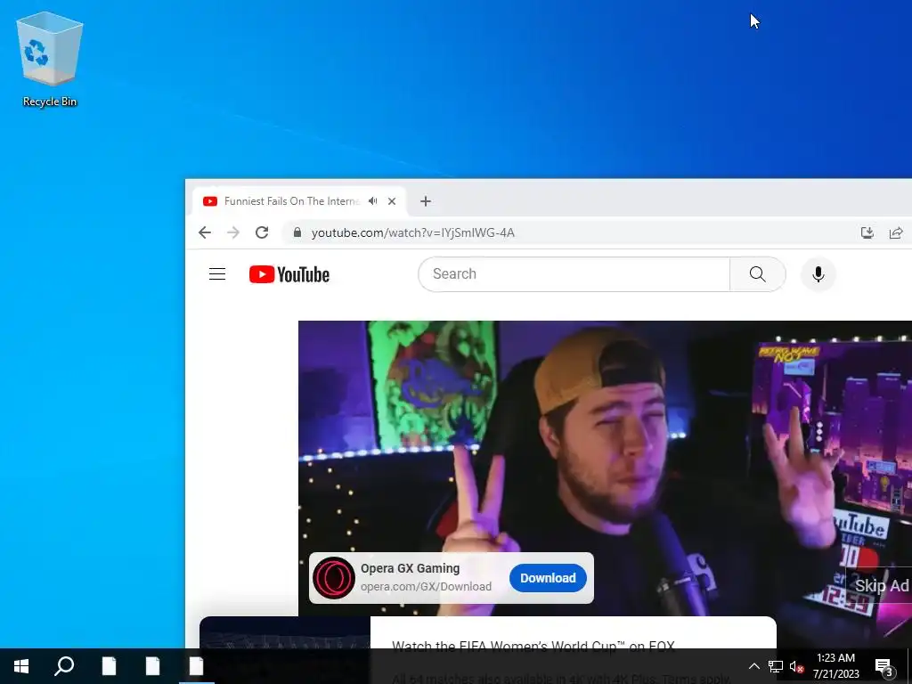Open the network status tray icon
The image size is (912, 684).
(776, 666)
